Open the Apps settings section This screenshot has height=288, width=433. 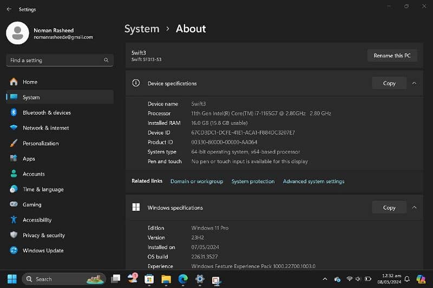(x=29, y=159)
